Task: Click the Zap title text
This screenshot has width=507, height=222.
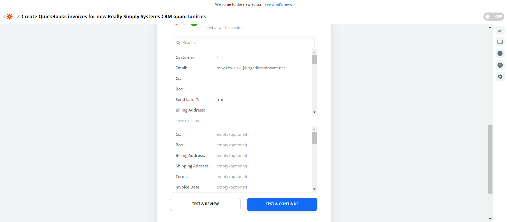Action: pos(114,17)
